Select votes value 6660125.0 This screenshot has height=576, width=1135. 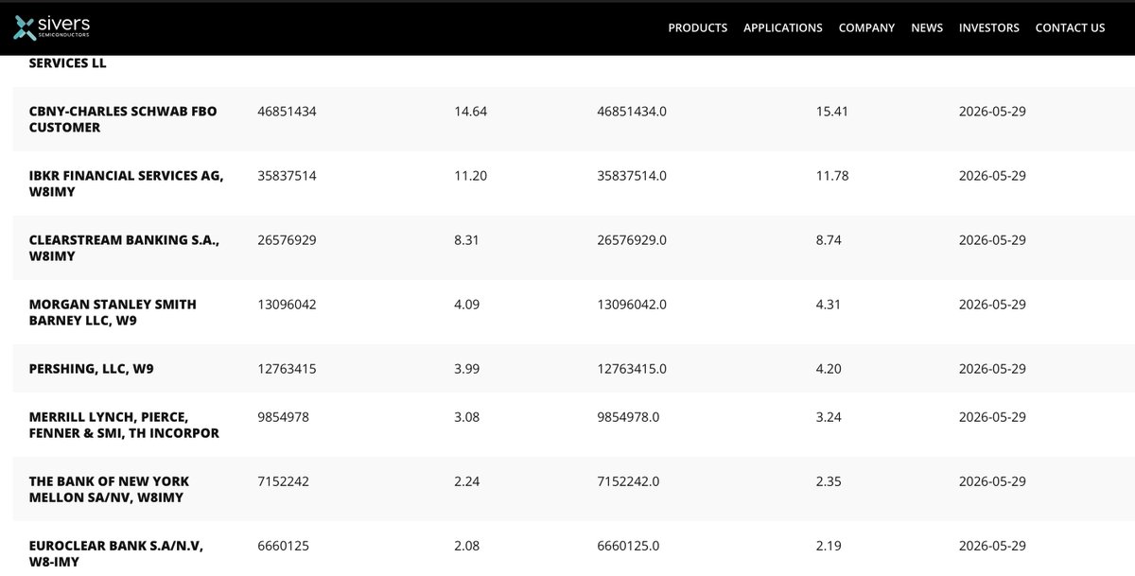628,546
